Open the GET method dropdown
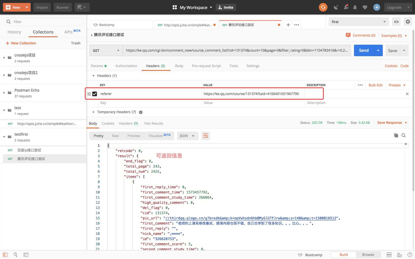Screen dimensions: 415x259 [x=106, y=50]
